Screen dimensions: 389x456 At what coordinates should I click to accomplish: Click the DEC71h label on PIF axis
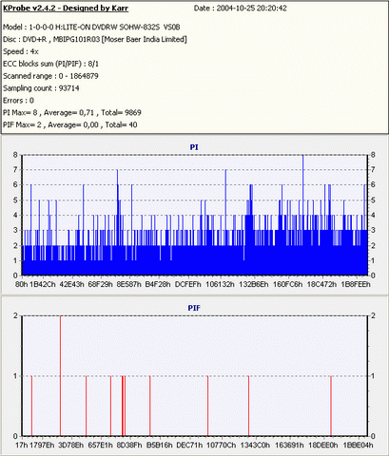(x=189, y=446)
